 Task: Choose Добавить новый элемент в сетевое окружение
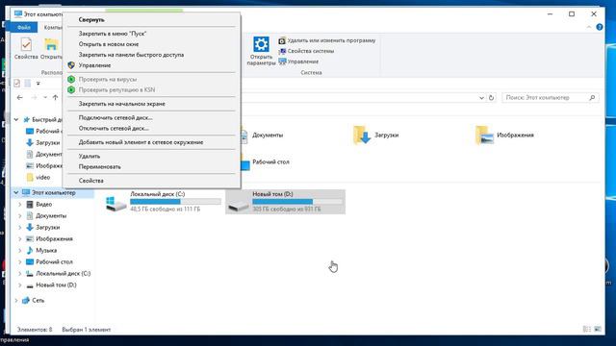click(x=152, y=142)
